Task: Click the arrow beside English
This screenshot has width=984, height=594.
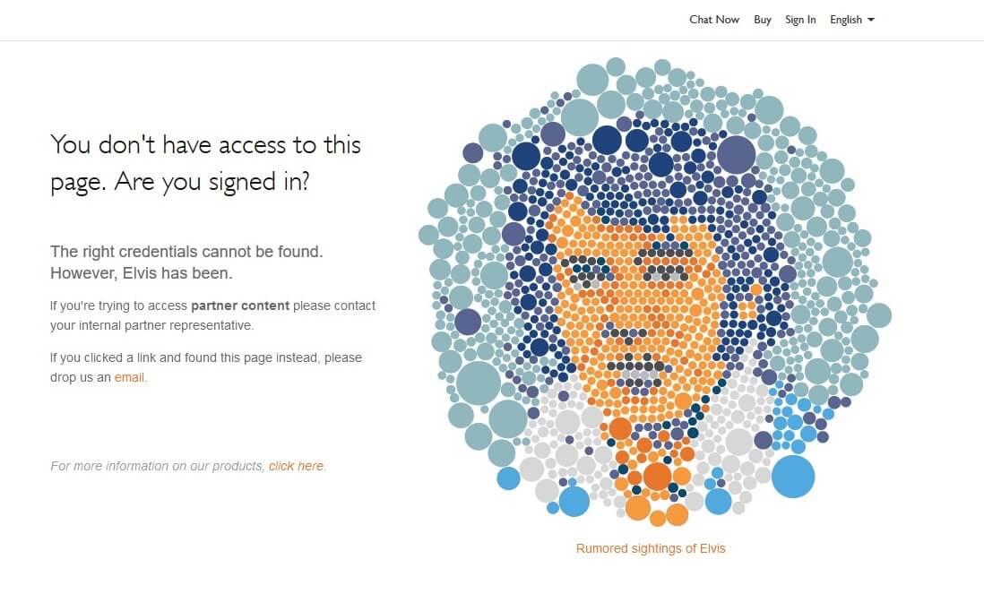Action: coord(871,20)
